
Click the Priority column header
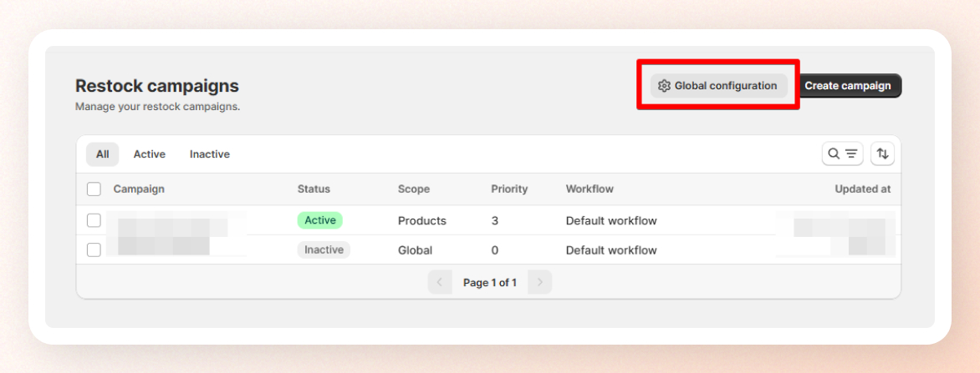click(x=508, y=189)
